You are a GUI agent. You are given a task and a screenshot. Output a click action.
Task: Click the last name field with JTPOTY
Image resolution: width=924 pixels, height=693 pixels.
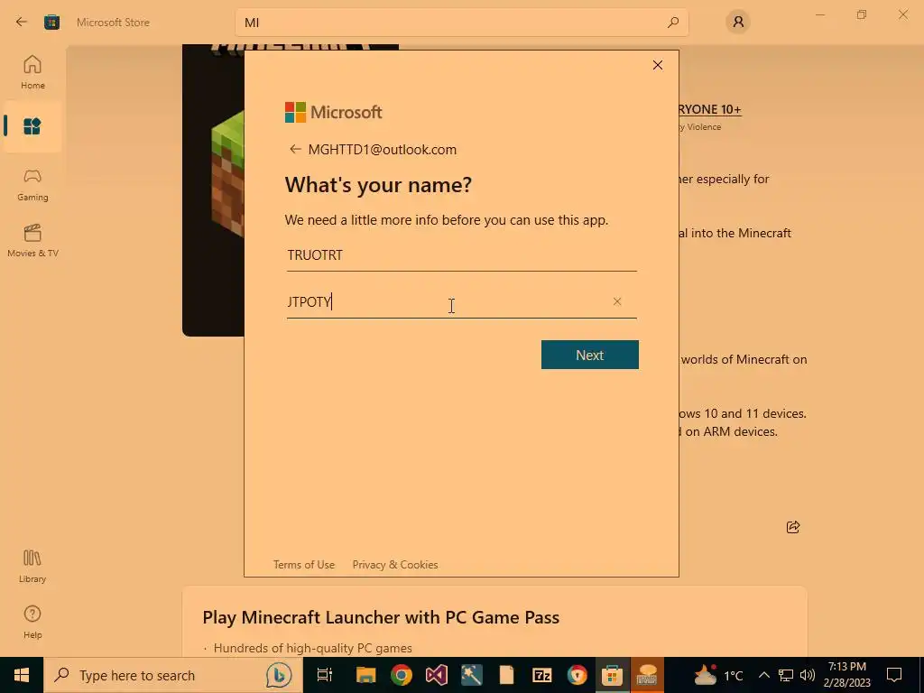point(461,301)
